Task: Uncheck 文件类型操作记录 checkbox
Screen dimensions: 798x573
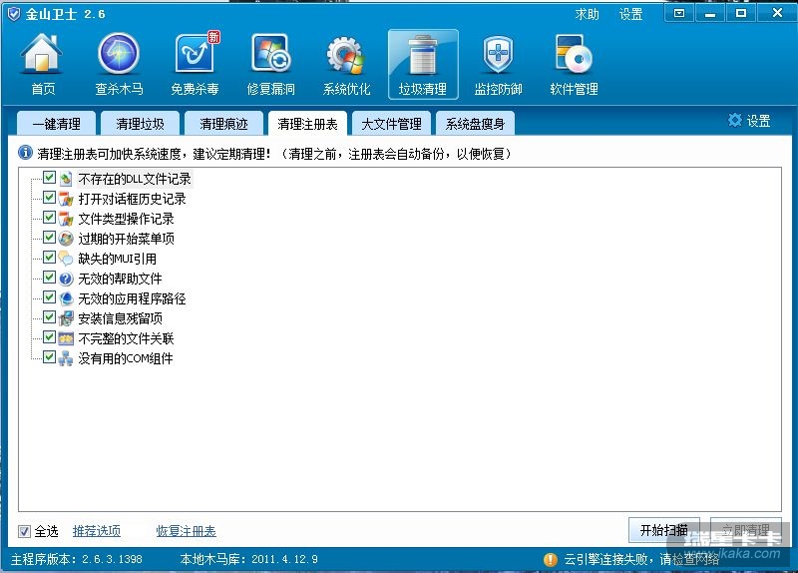Action: (49, 217)
